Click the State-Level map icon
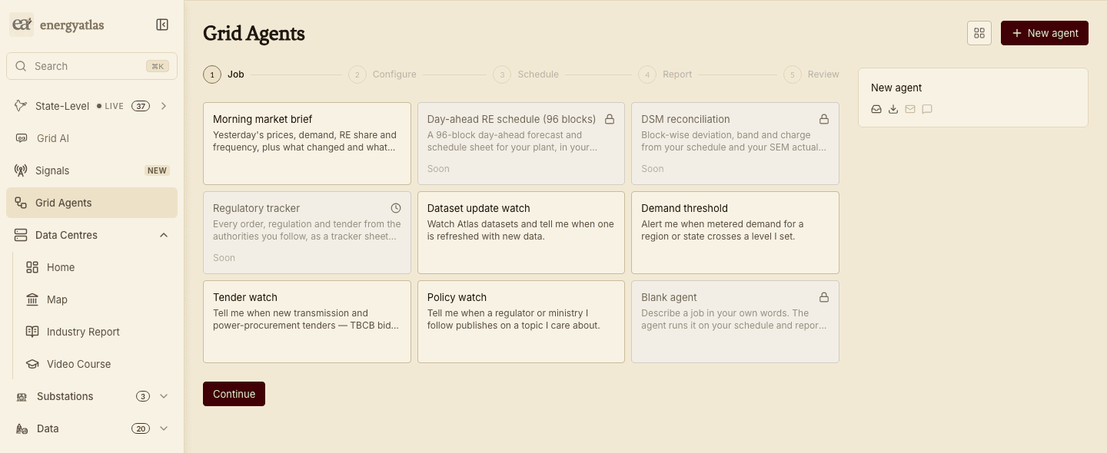 click(21, 106)
